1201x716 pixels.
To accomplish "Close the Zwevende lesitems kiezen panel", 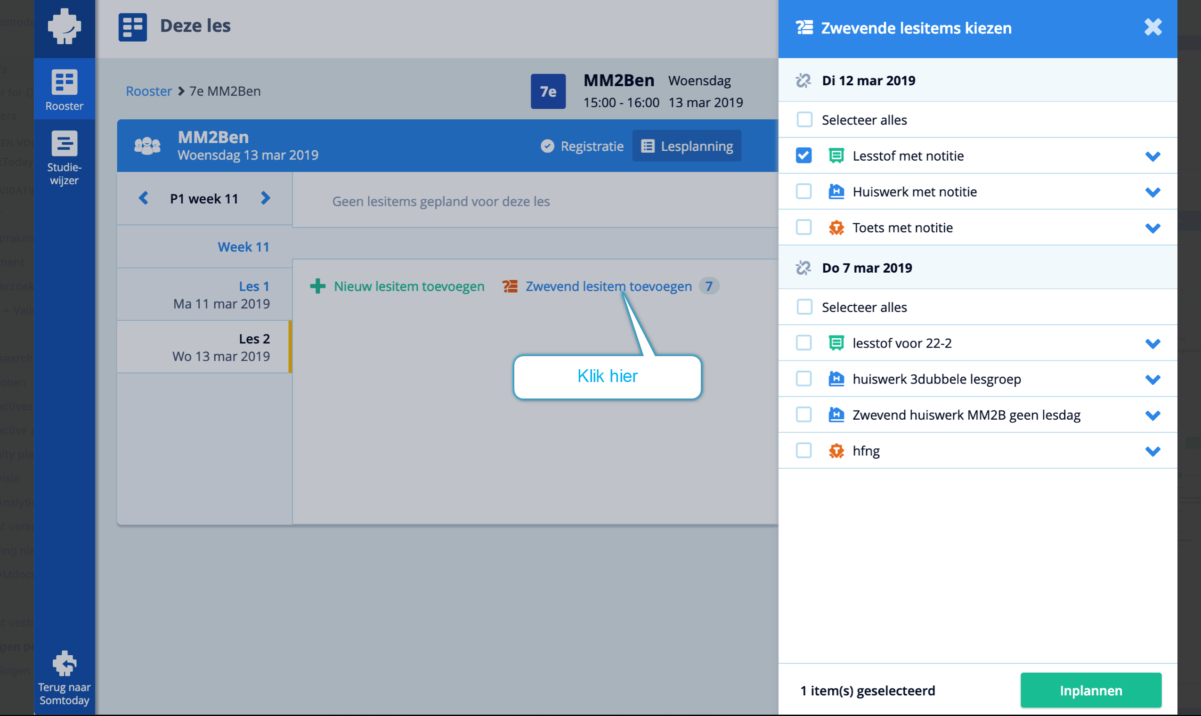I will tap(1153, 27).
